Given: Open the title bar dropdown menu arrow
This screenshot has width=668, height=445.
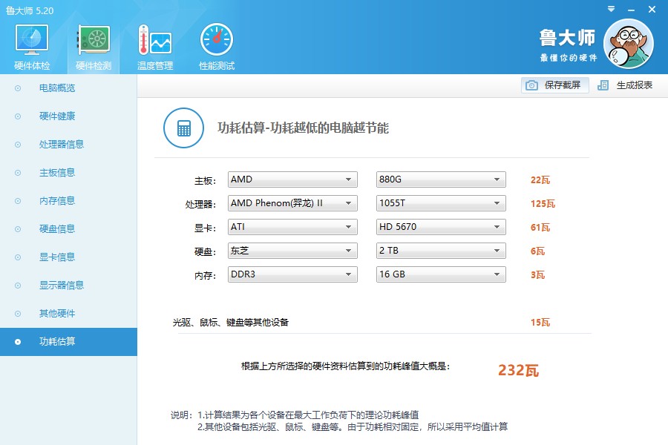Looking at the screenshot, I should 610,10.
